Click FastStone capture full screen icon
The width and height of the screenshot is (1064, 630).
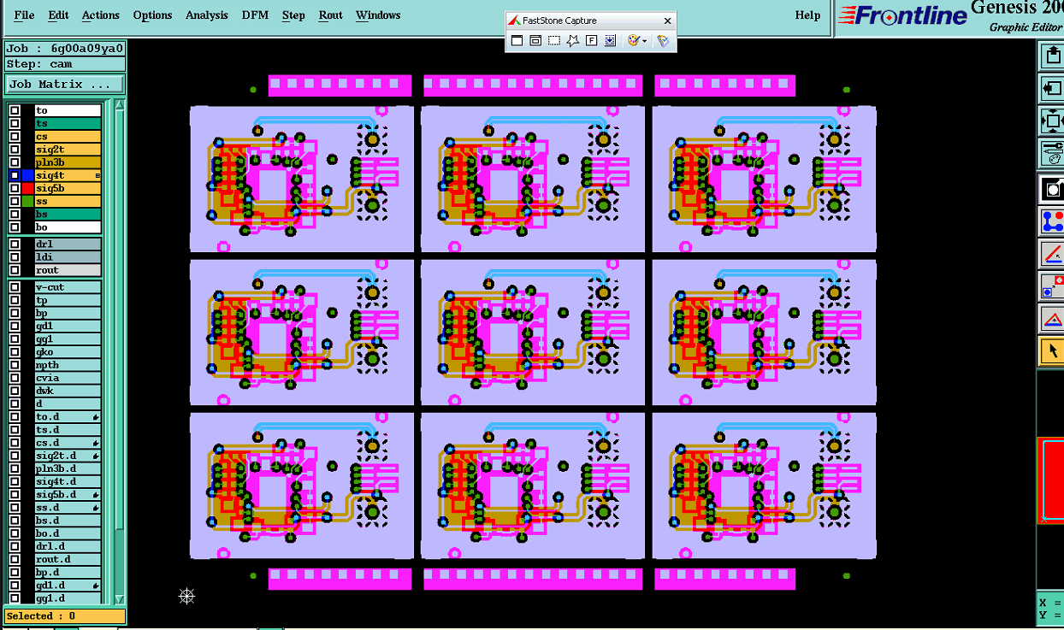pos(592,40)
